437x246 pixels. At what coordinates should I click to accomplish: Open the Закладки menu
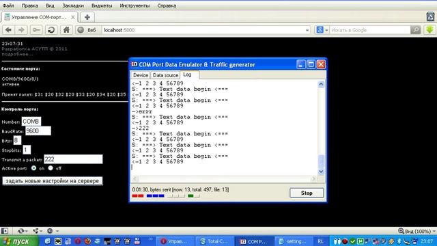tap(73, 5)
